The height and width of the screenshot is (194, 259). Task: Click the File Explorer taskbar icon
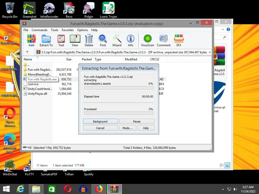tap(36, 189)
